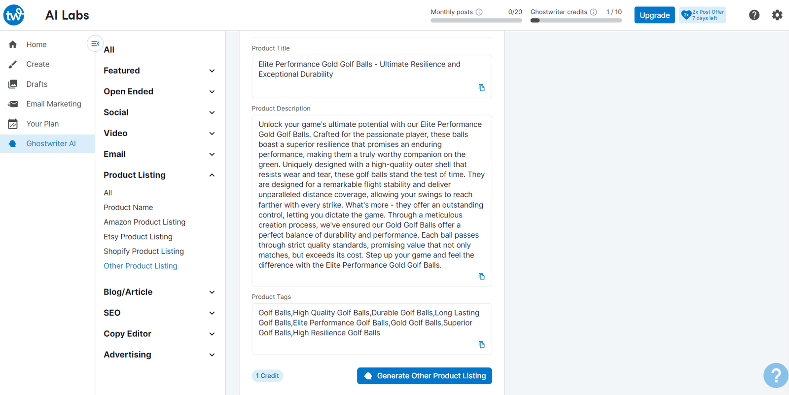
Task: Click the Ghostwriter credits progress bar
Action: pos(576,21)
